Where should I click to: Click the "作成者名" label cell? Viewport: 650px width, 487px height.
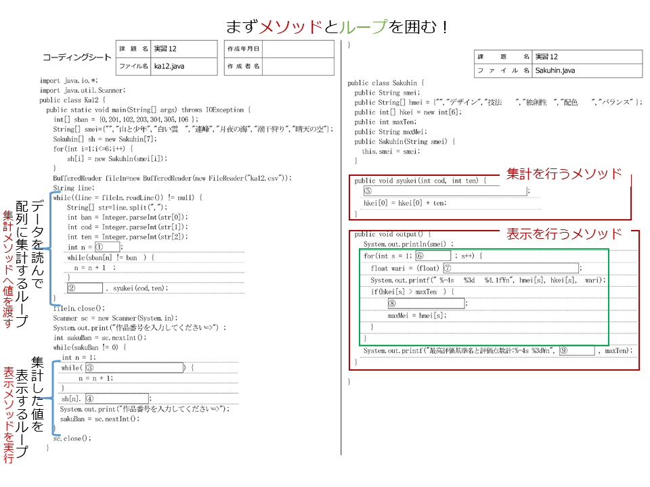(243, 66)
